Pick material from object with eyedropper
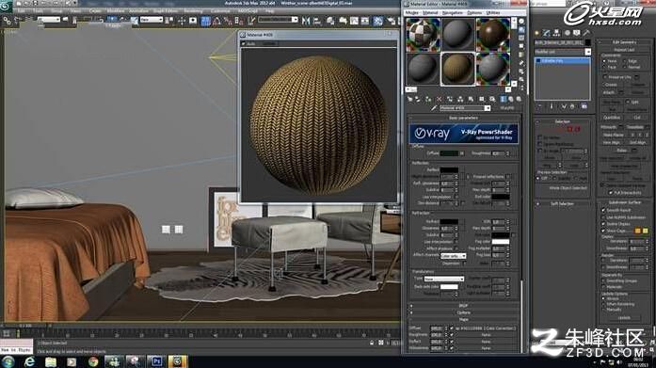The image size is (656, 368). click(434, 108)
